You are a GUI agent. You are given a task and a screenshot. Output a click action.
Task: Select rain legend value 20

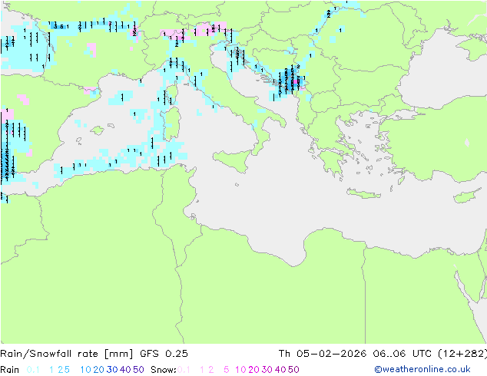click(98, 370)
